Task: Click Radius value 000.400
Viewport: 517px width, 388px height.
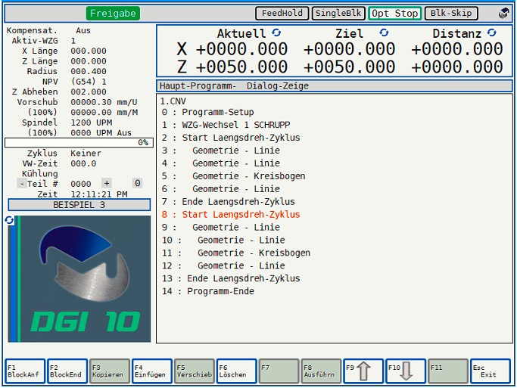Action: (89, 71)
